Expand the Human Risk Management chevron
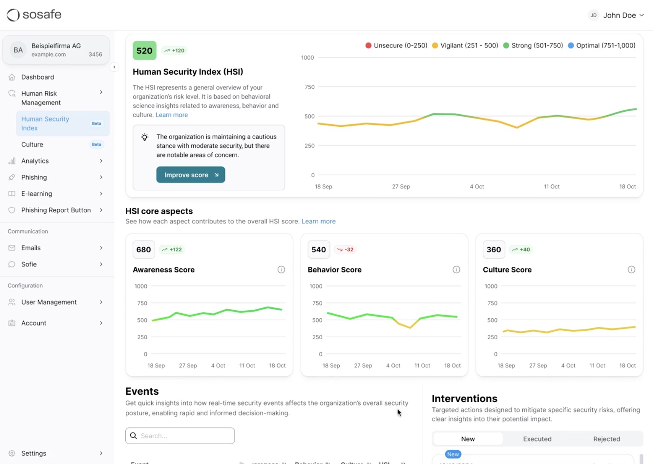Viewport: 653px width, 464px height. pos(101,92)
